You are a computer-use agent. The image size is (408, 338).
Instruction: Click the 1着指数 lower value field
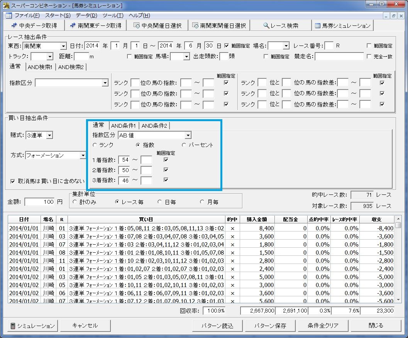point(124,160)
